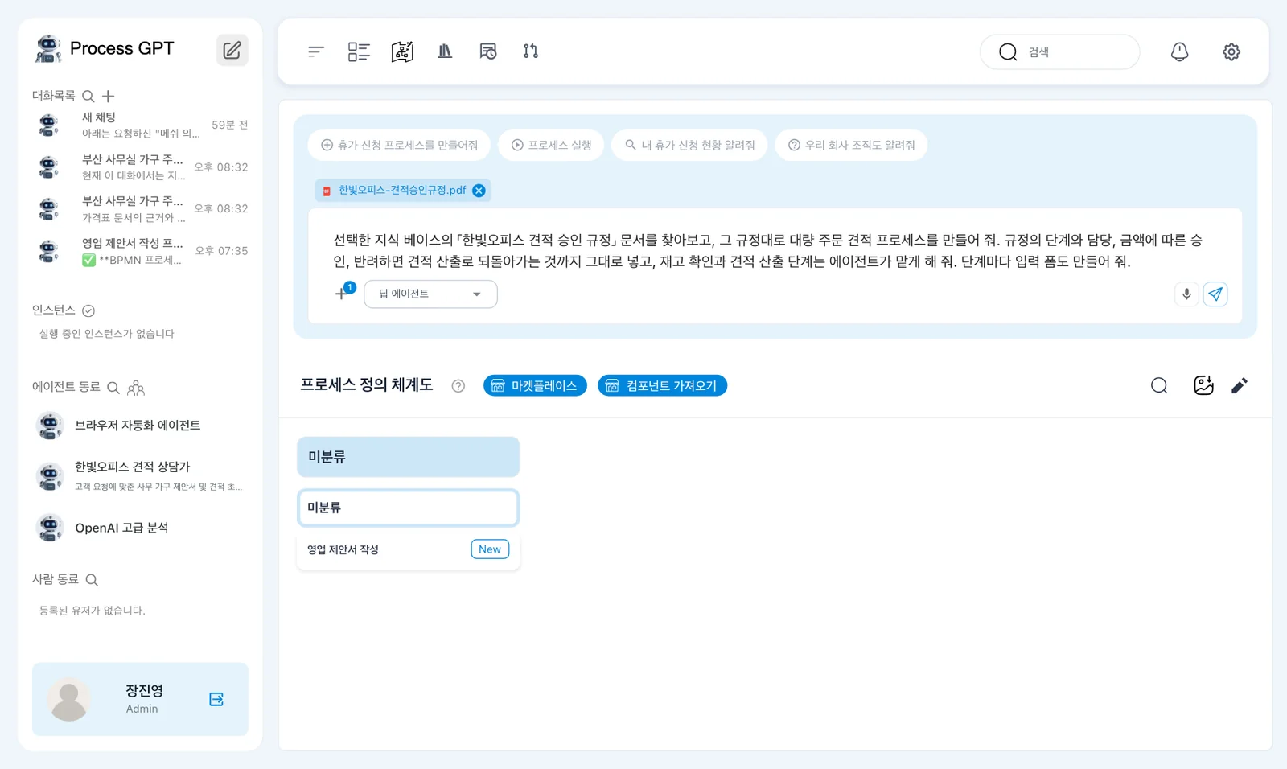Select 내 휴가 신청 현황 알려줘 suggestion
Image resolution: width=1287 pixels, height=769 pixels.
click(x=689, y=145)
